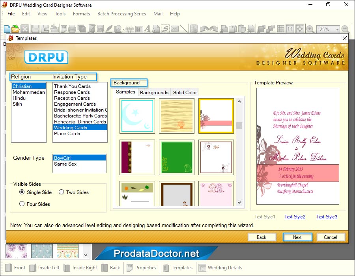The image size is (355, 276).
Task: Choose the crescent moon background sample
Action: (x=137, y=116)
